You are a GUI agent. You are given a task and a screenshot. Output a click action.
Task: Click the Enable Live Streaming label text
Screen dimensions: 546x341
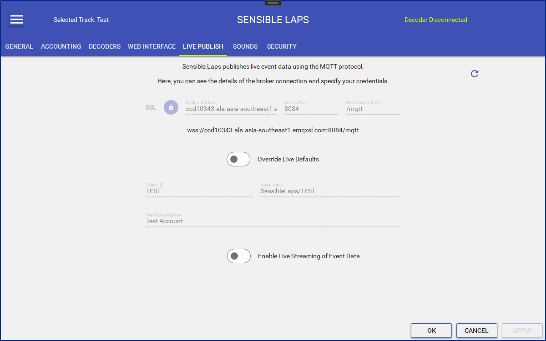coord(309,256)
